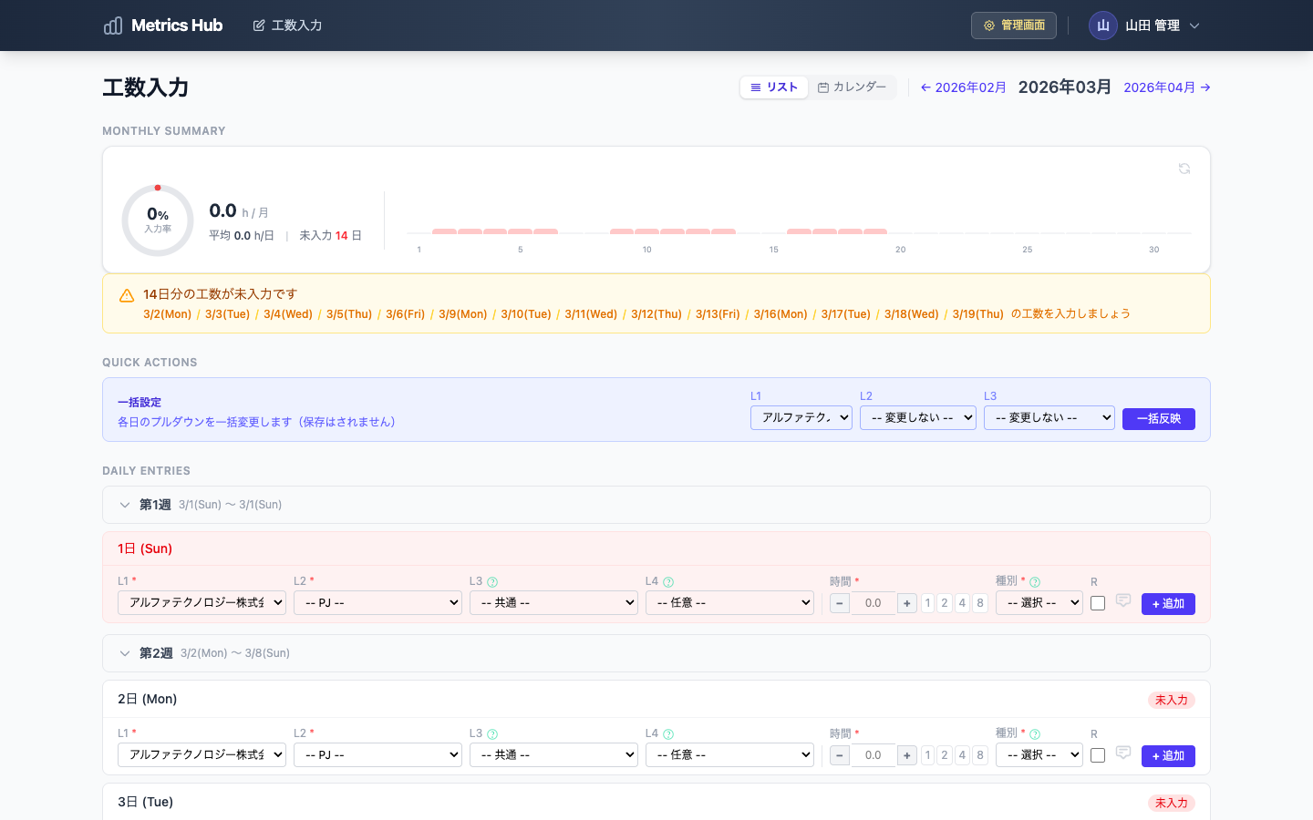Open the 工数入力 navigation menu item
Viewport: 1313px width, 820px height.
(x=287, y=26)
